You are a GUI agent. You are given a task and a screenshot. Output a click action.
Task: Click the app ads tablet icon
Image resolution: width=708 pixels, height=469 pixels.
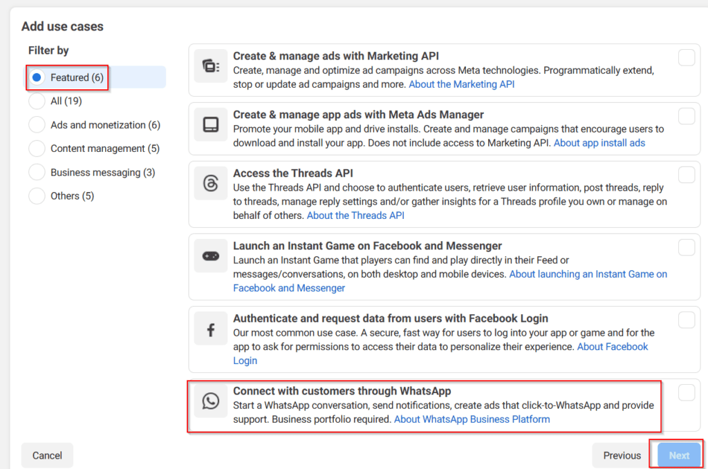(x=210, y=125)
